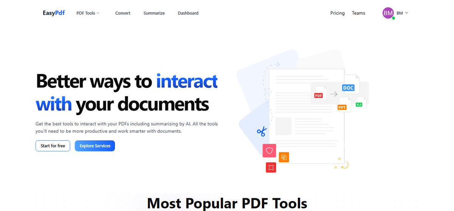Open the Teams page
Screen dimensions: 454x211
359,13
